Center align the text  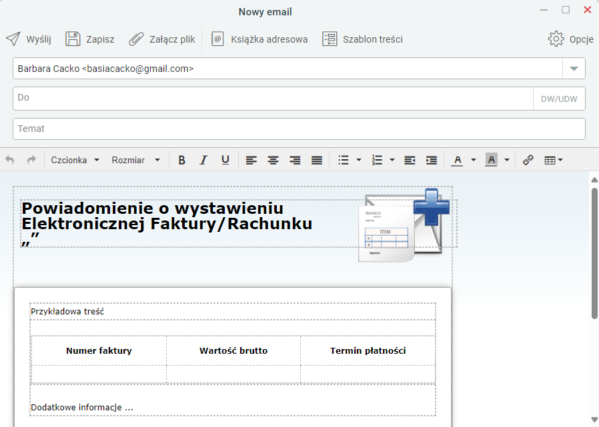273,161
